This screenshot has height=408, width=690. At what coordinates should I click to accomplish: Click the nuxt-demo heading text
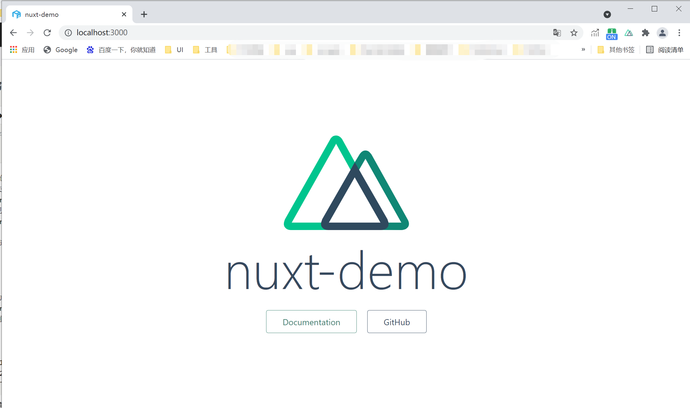tap(346, 270)
